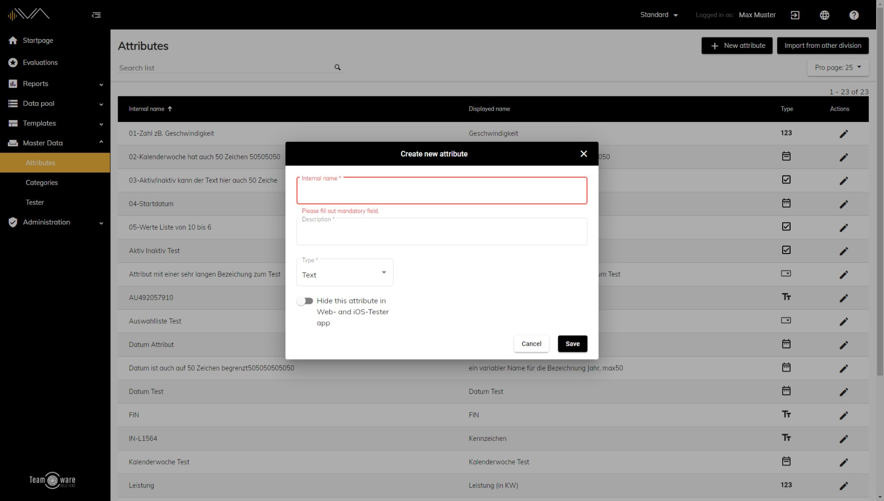Click the Internal name input field
This screenshot has height=501, width=884.
tap(442, 191)
